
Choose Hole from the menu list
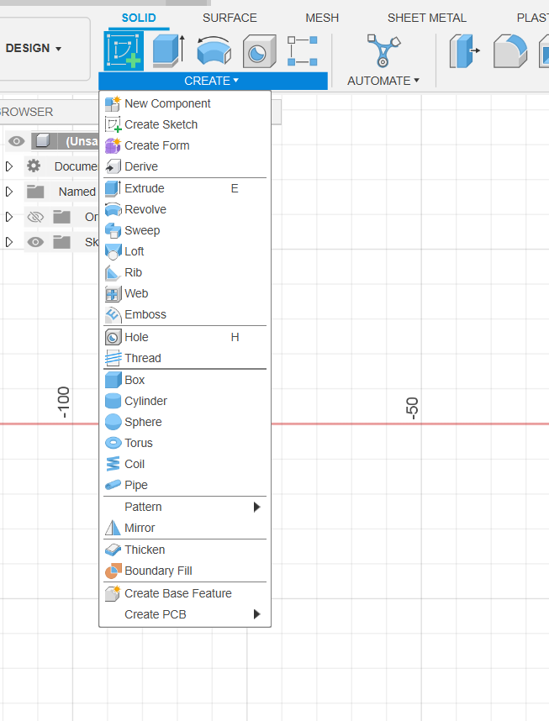[185, 337]
